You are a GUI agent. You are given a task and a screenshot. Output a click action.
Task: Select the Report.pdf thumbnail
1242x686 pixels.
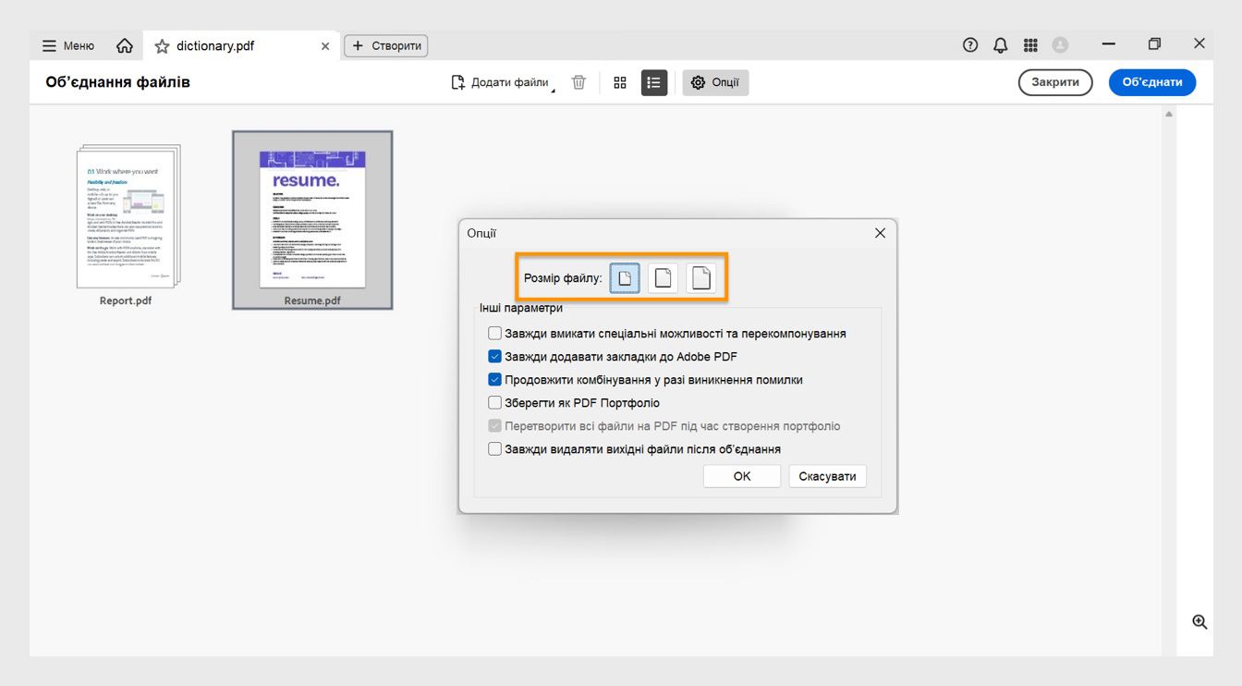tap(128, 216)
